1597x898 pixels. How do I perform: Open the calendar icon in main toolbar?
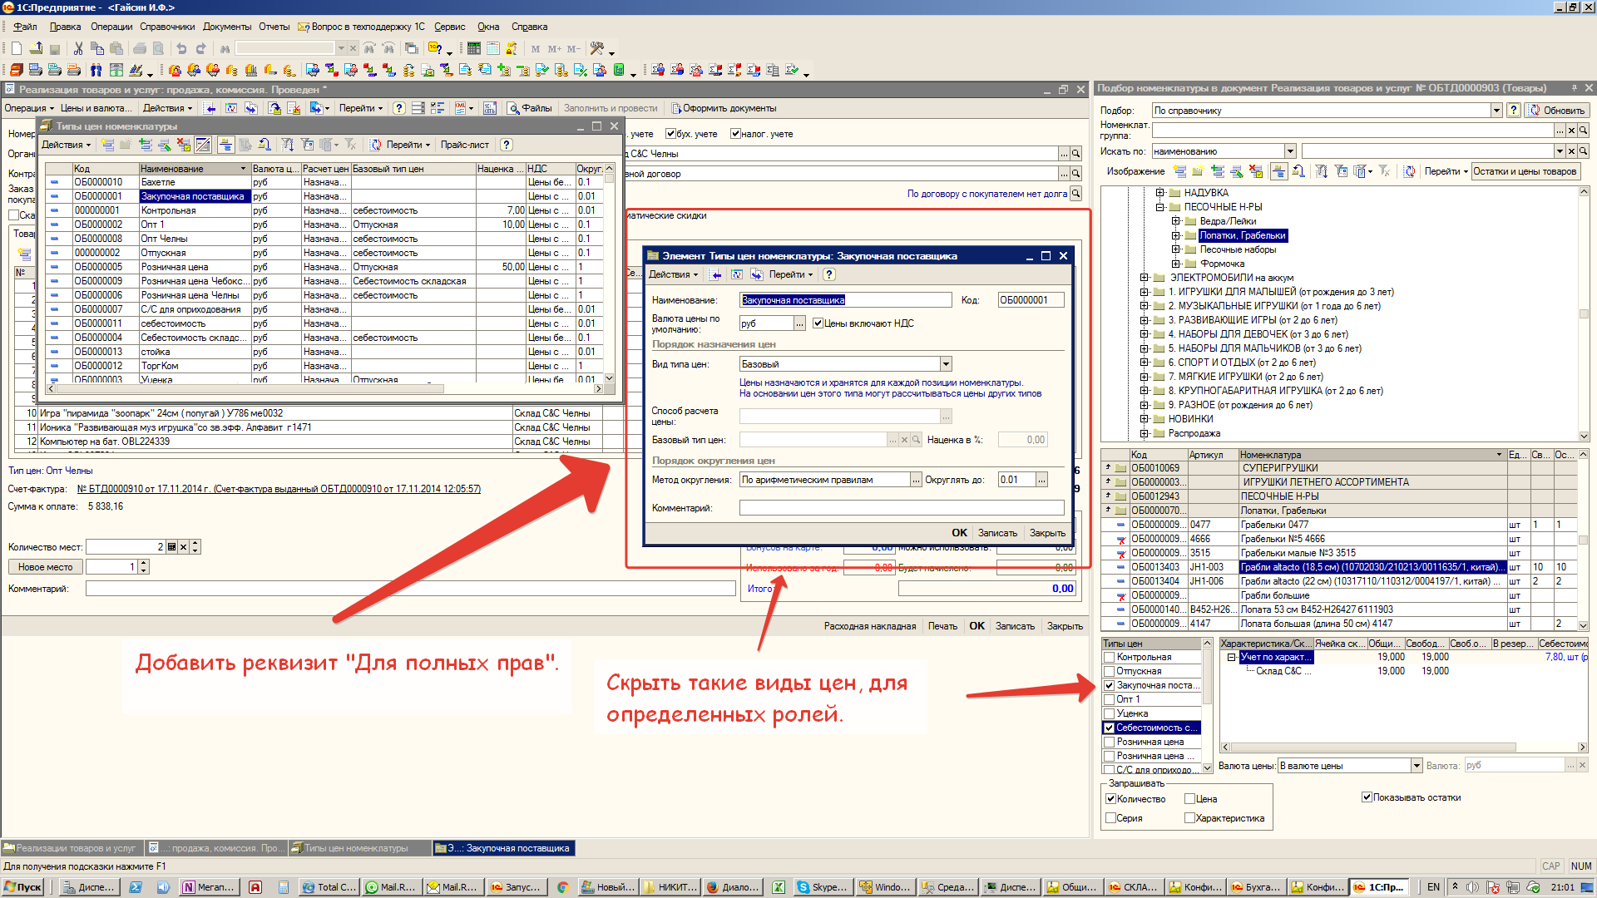[493, 48]
